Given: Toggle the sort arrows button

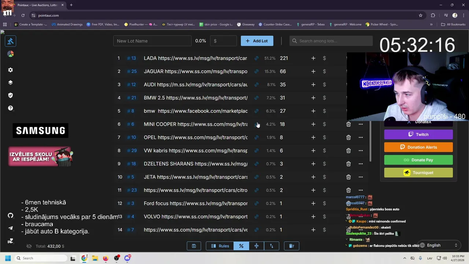Looking at the screenshot, I should point(272,246).
